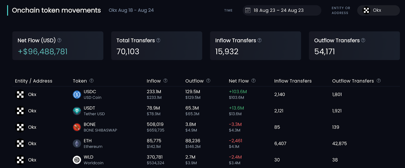Open the WLD token name
Image resolution: width=405 pixels, height=168 pixels.
88,157
